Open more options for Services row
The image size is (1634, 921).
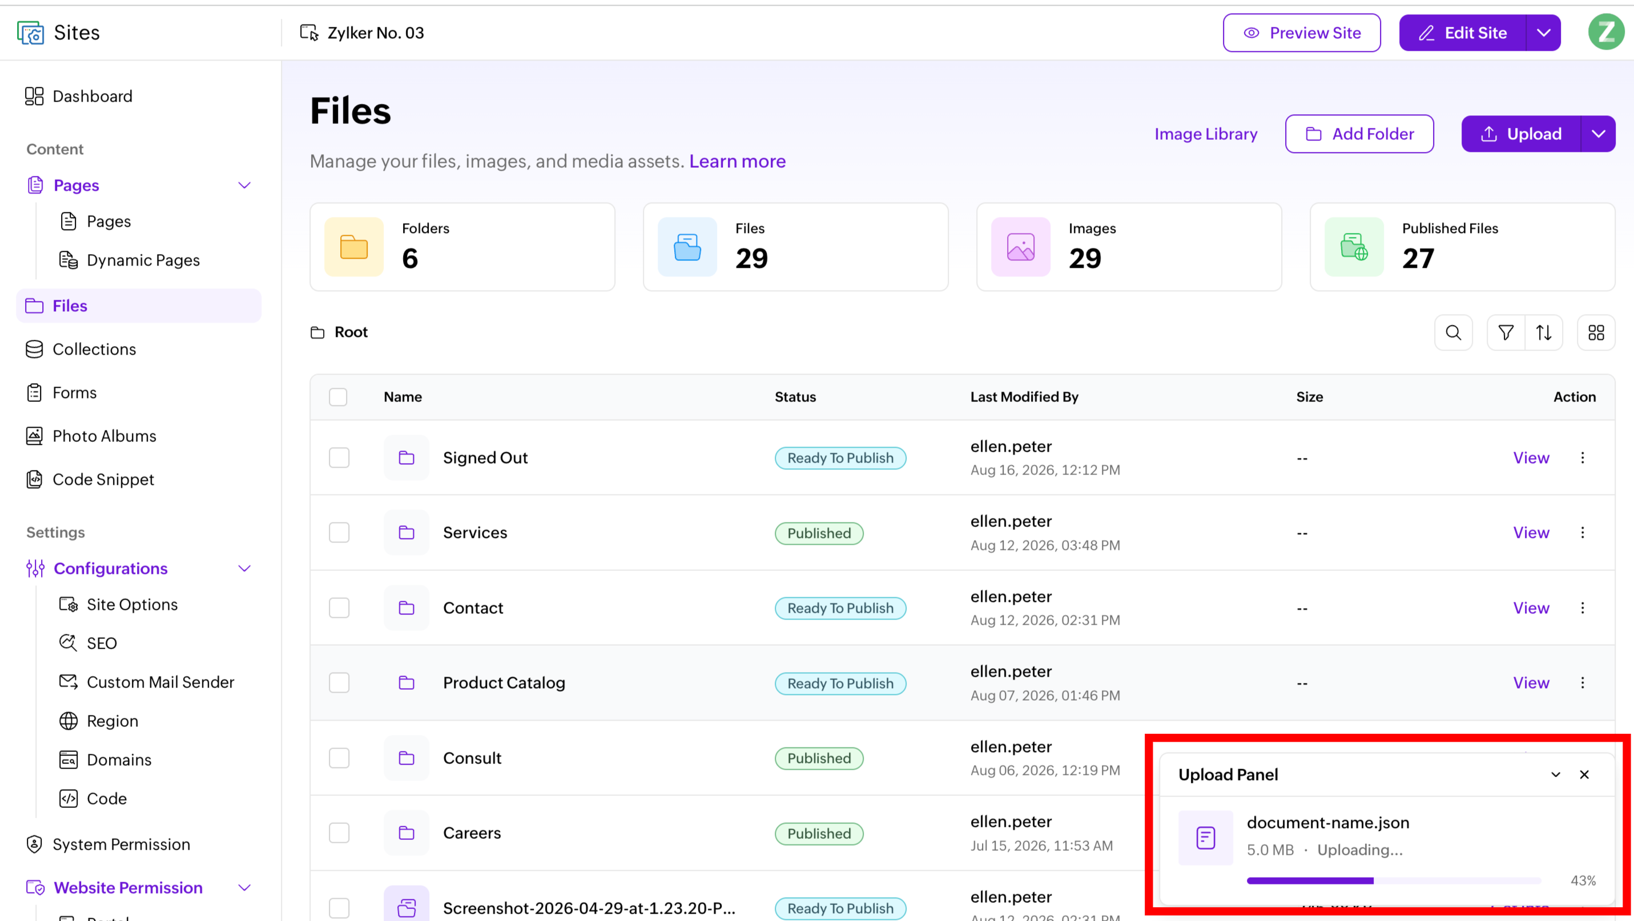coord(1583,532)
